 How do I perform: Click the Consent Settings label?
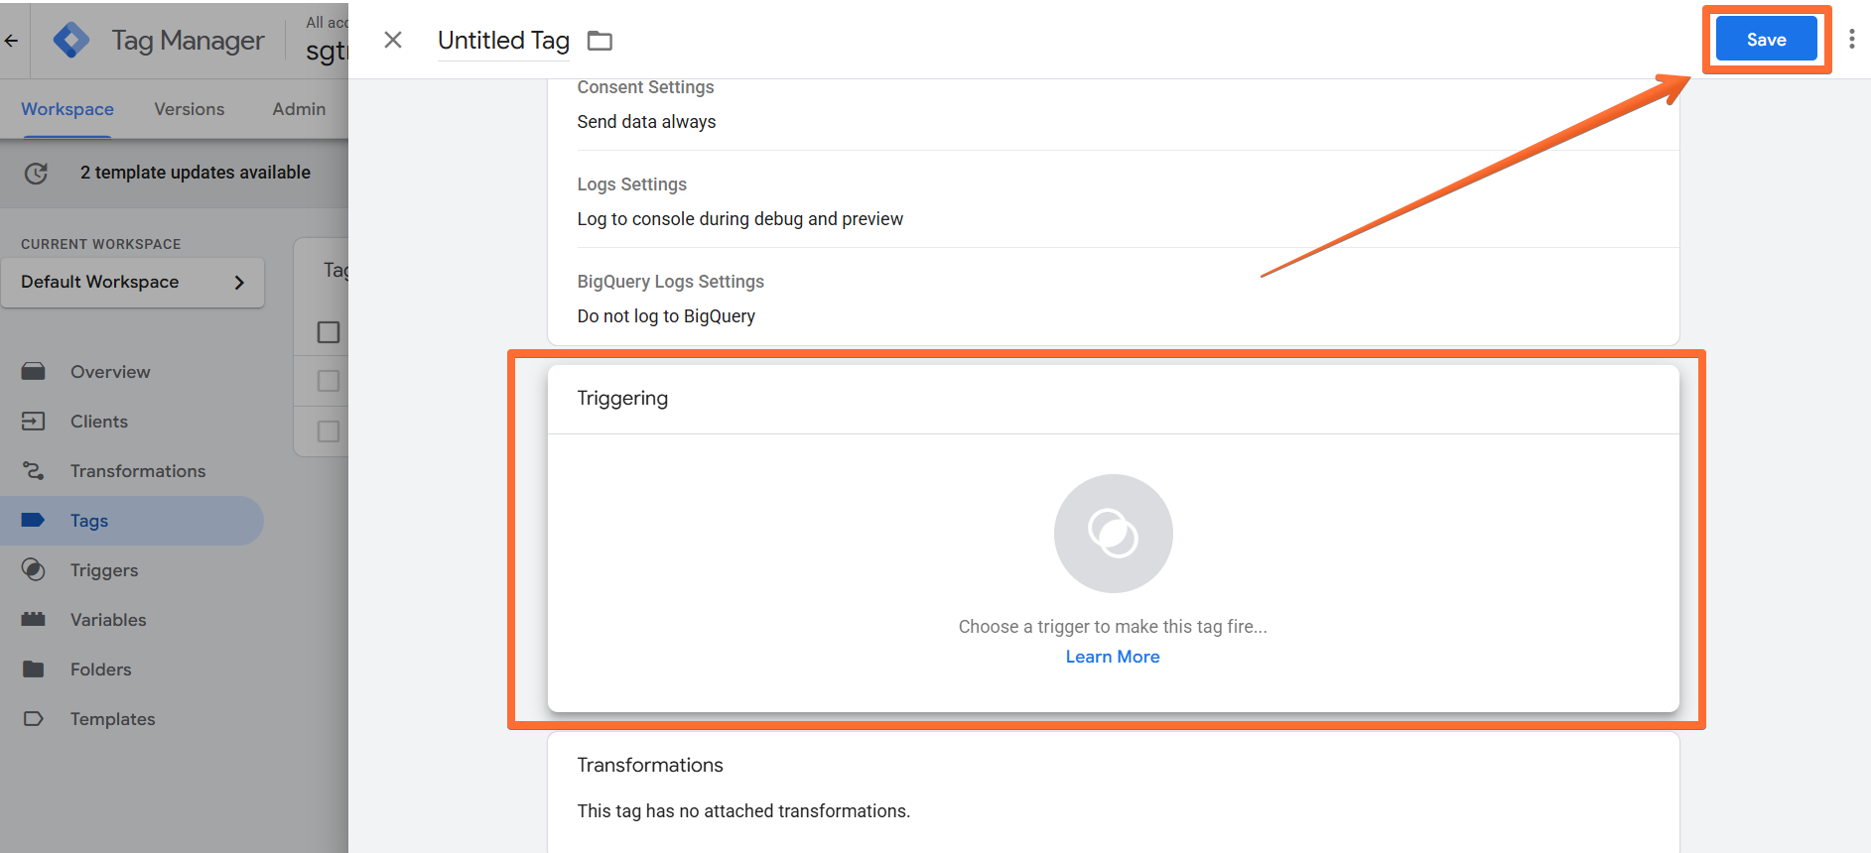645,87
